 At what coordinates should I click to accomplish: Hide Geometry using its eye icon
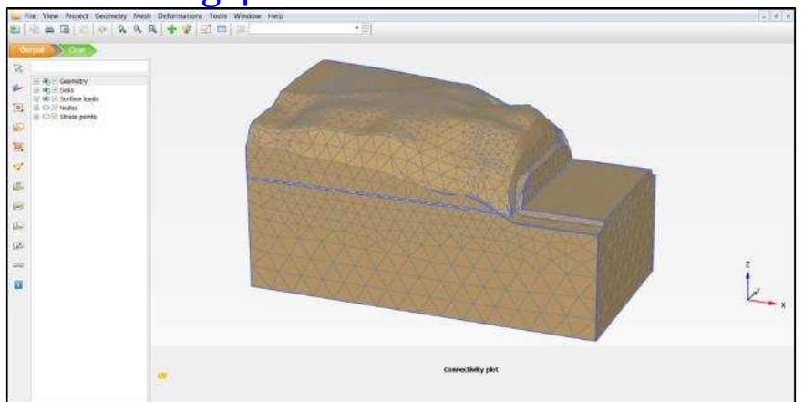(46, 81)
